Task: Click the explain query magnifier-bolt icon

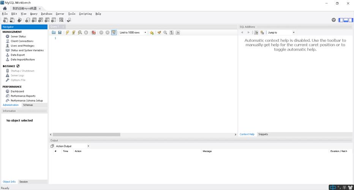Action: [x=80, y=33]
